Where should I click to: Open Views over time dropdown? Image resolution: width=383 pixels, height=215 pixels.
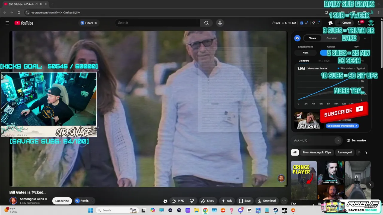[317, 68]
